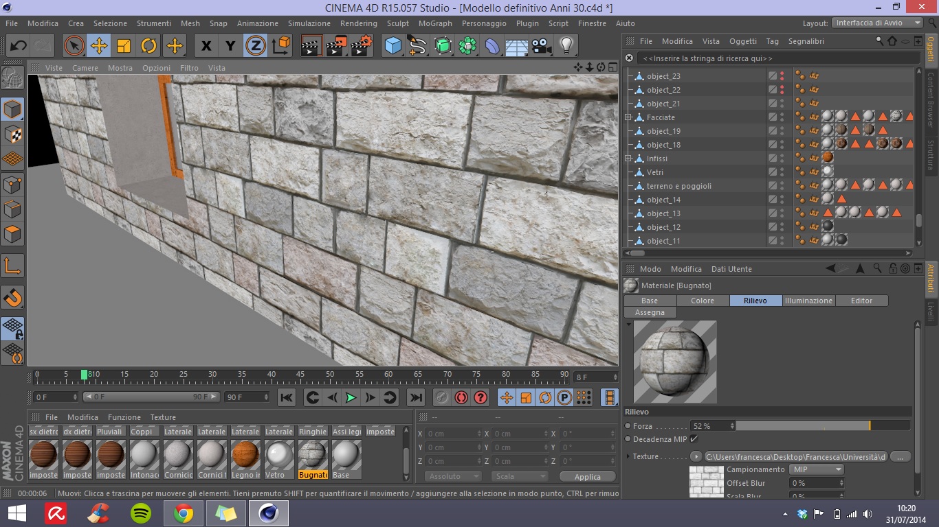This screenshot has height=527, width=939.
Task: Add a Cube primitive object
Action: [393, 46]
